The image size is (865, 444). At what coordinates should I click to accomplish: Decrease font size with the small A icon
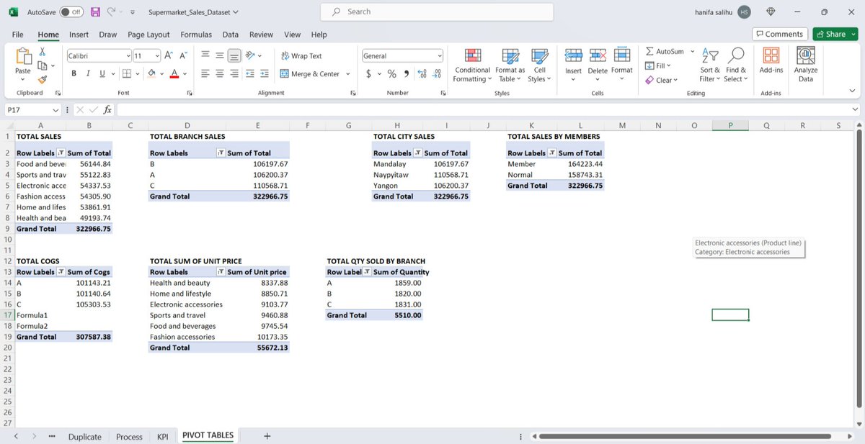click(x=183, y=55)
